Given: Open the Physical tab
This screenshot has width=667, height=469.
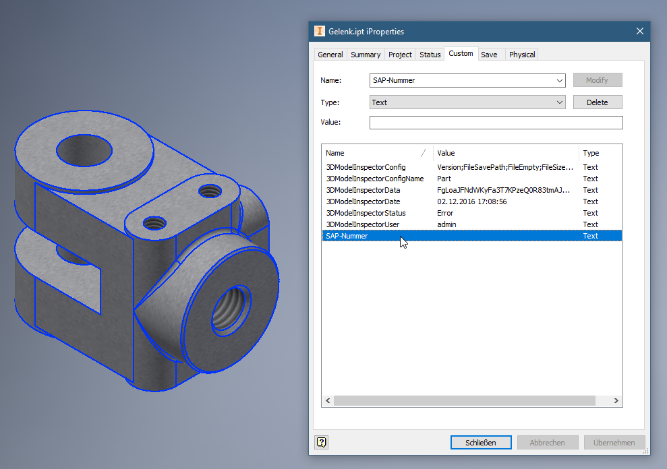Looking at the screenshot, I should point(522,55).
